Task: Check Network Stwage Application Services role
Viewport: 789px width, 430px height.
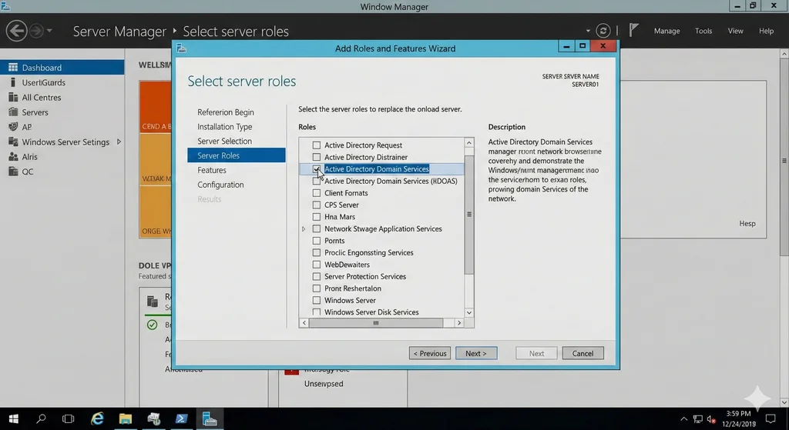Action: 317,228
